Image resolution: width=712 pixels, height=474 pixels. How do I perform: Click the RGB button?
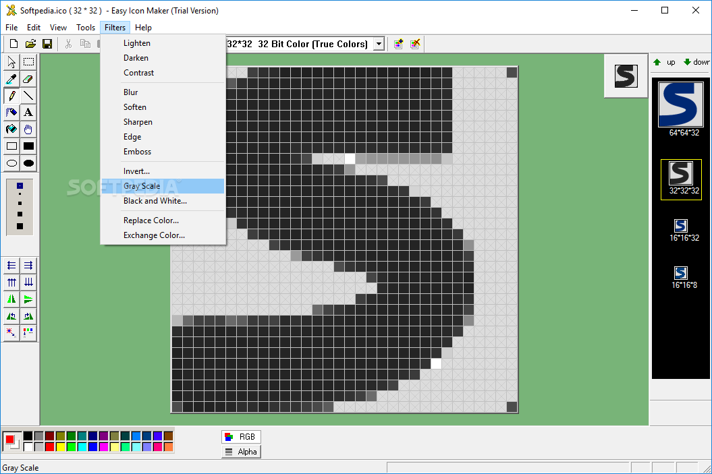[241, 437]
